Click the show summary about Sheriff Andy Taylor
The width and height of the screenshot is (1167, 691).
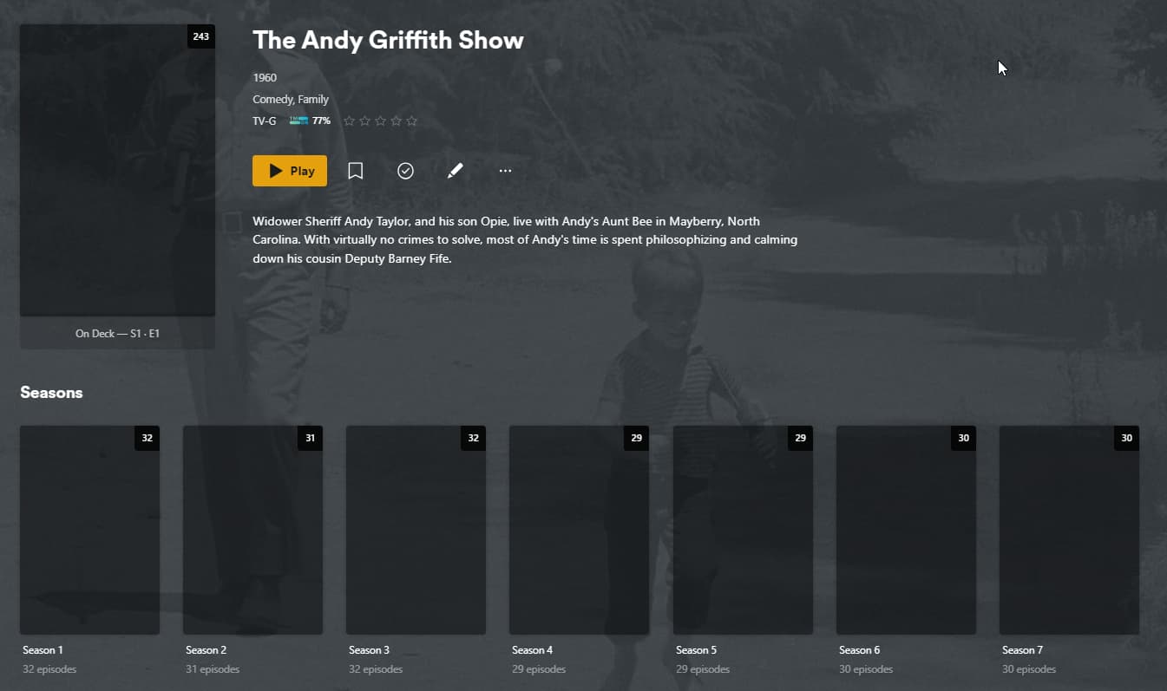525,240
